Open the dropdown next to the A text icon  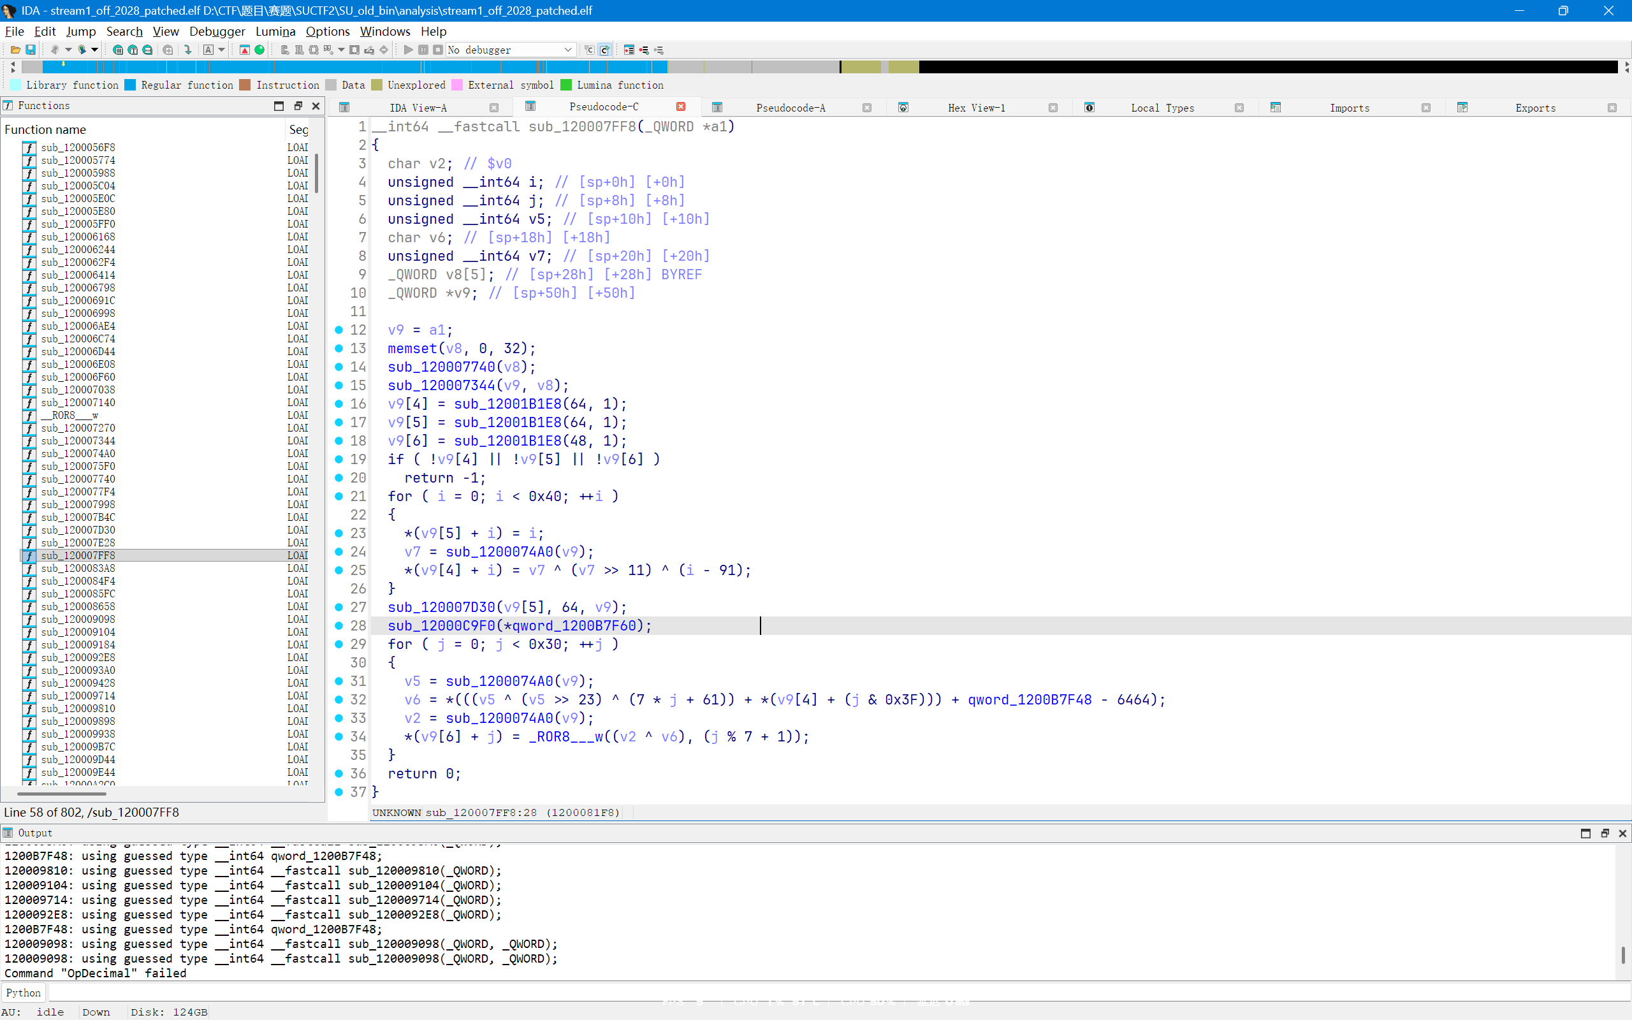[221, 49]
